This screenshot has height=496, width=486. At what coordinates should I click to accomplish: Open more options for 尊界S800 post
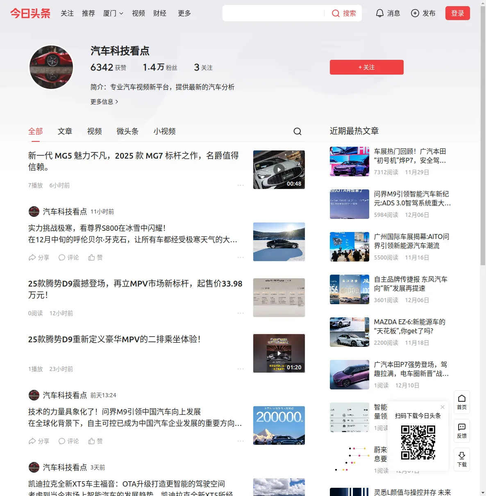(241, 257)
